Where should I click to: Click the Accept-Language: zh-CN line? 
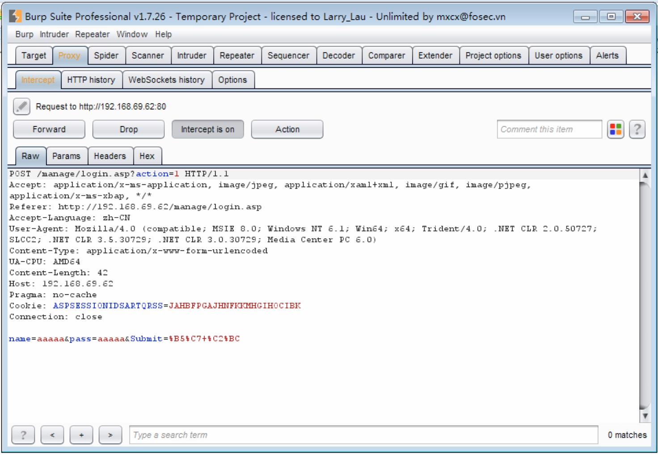(70, 218)
